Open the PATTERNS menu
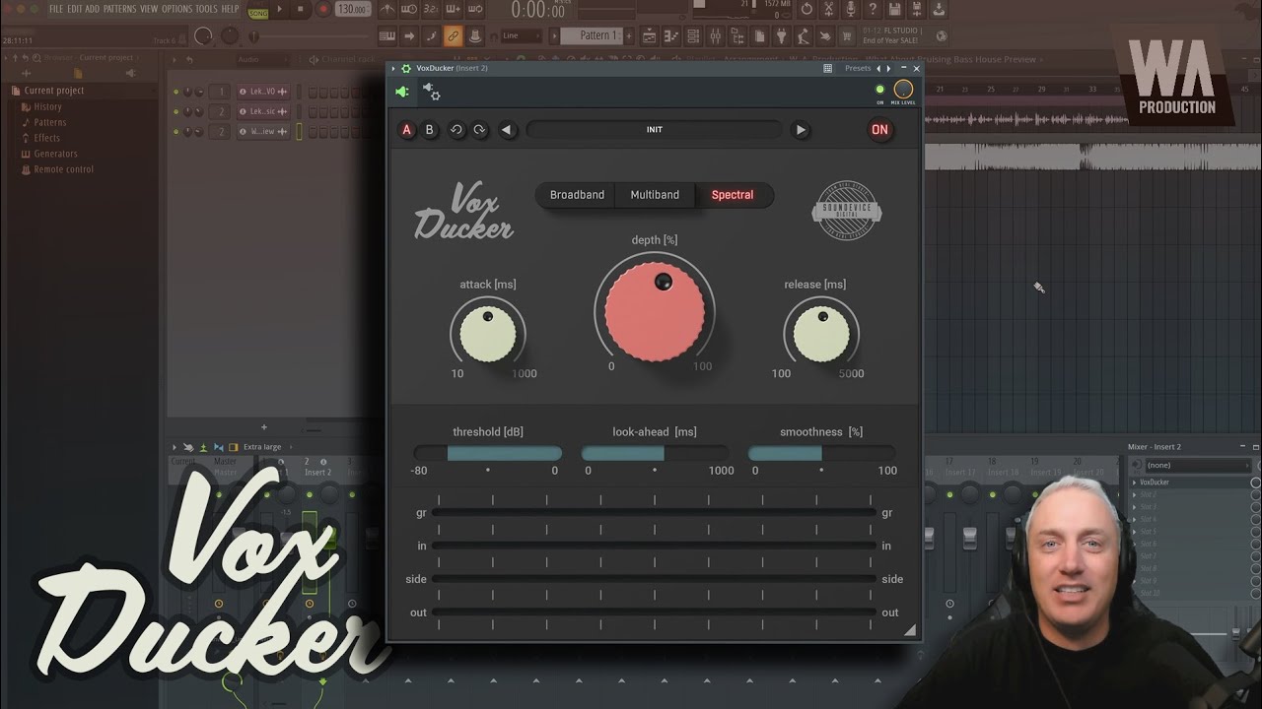 (x=119, y=9)
